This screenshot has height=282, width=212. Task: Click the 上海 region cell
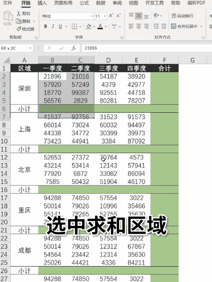[25, 129]
